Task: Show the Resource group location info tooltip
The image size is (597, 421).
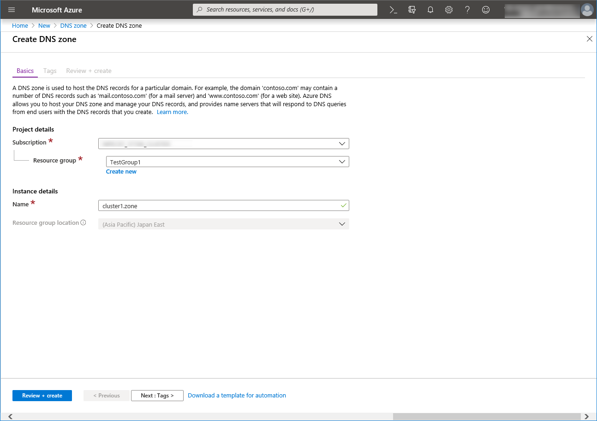Action: [x=83, y=222]
